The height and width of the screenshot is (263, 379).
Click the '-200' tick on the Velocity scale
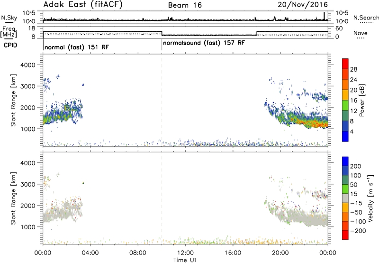(358, 231)
